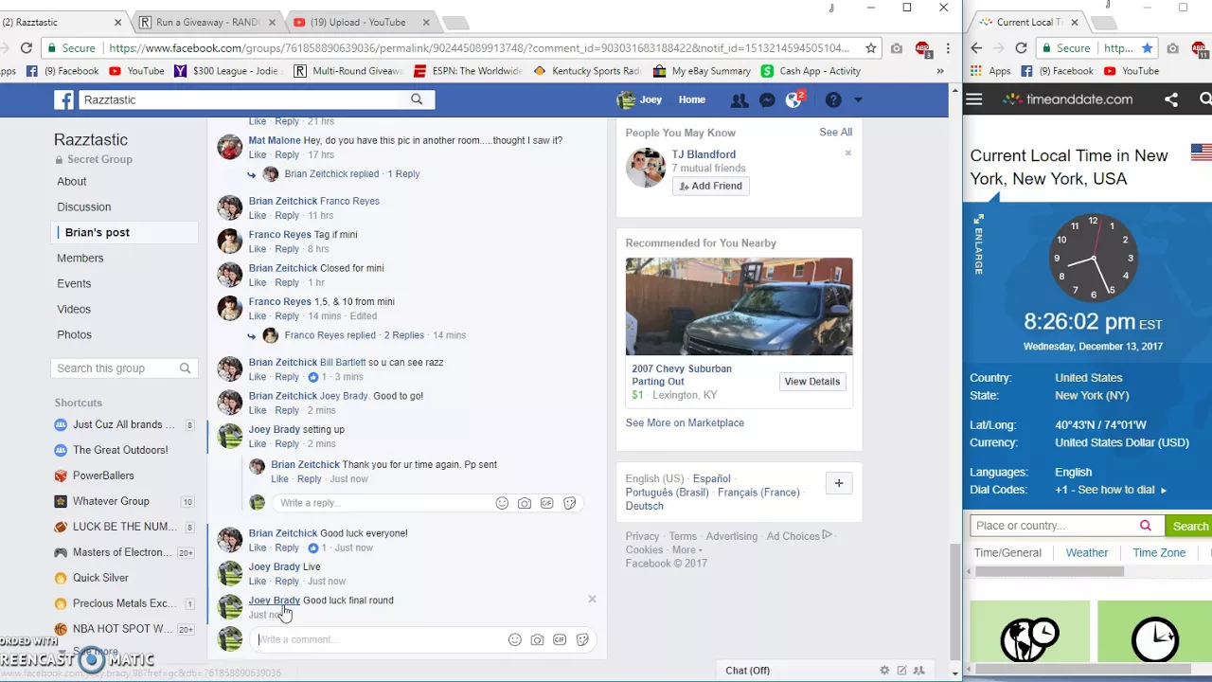This screenshot has width=1212, height=682.
Task: Click Chat (Off) bar
Action: tap(747, 671)
